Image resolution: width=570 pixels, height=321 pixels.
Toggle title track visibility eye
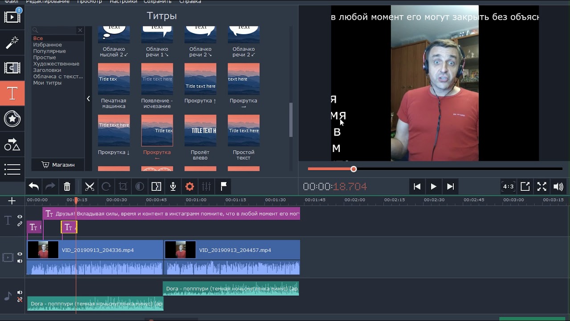[20, 217]
